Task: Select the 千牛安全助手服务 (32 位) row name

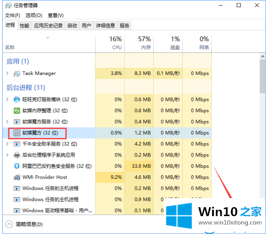Action: (50, 144)
